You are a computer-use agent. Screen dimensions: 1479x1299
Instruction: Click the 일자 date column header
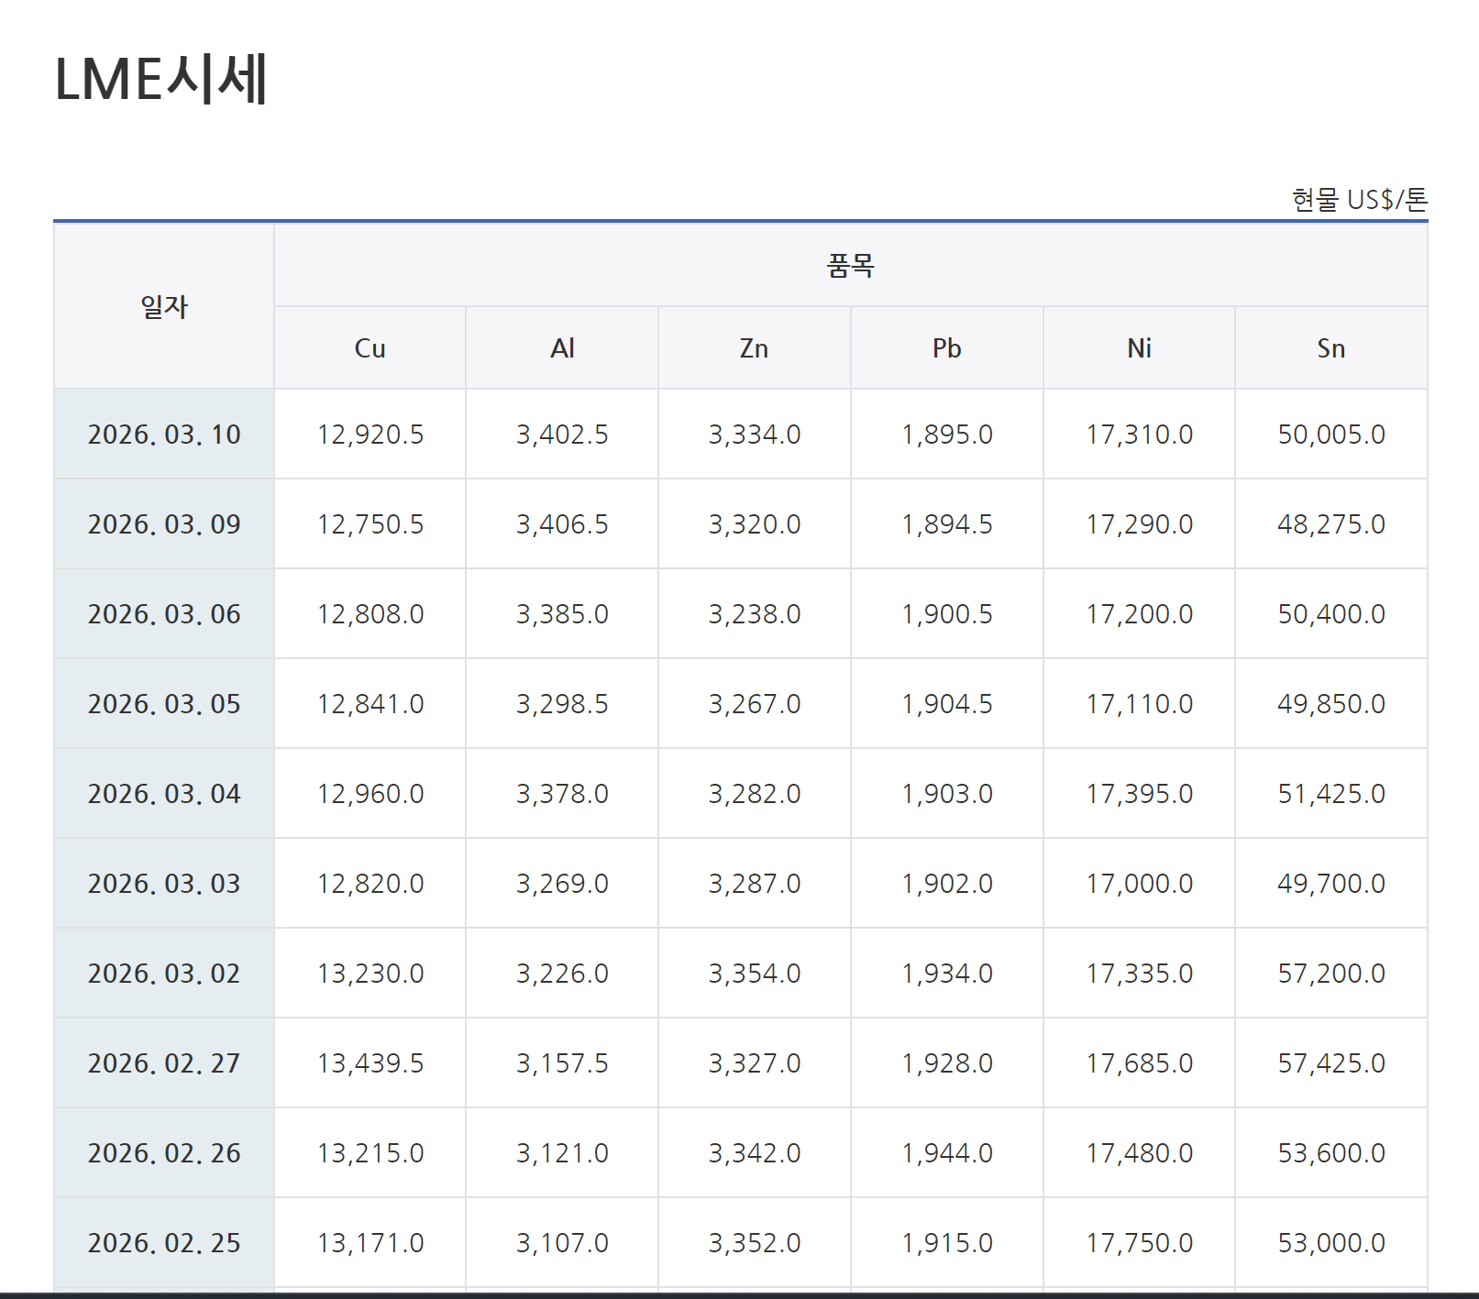pos(164,307)
